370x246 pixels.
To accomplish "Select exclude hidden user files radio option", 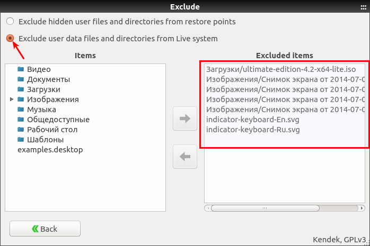I will (x=11, y=22).
